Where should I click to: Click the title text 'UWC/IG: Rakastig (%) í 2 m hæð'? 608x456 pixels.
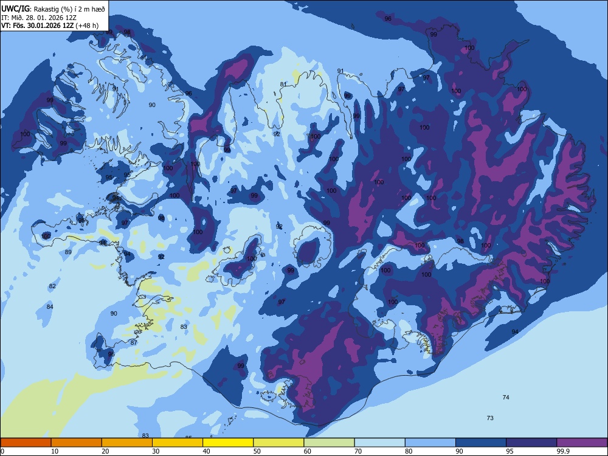pos(53,9)
